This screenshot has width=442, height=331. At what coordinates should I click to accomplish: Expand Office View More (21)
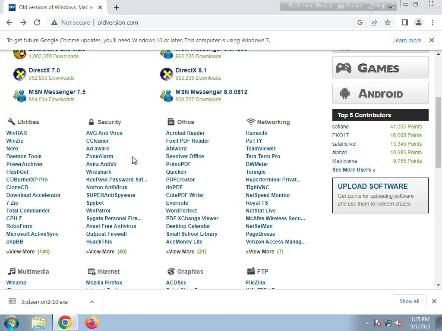186,252
